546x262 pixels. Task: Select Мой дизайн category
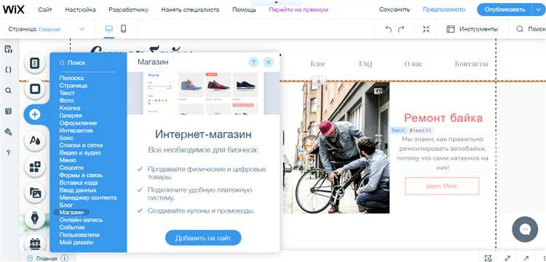pyautogui.click(x=76, y=242)
